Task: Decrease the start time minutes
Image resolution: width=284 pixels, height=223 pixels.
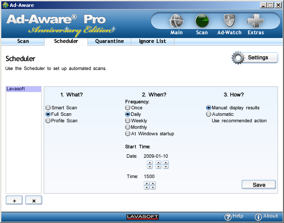Action: click(x=153, y=188)
